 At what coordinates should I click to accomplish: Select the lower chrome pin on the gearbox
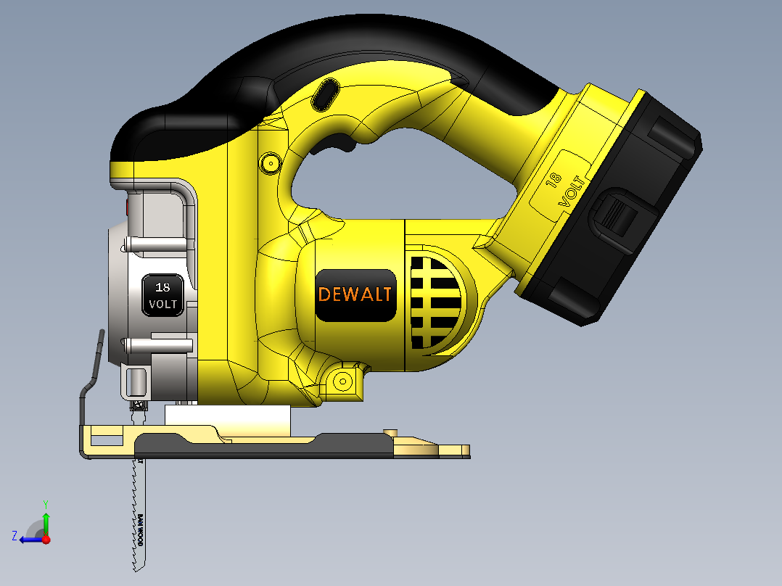[158, 345]
